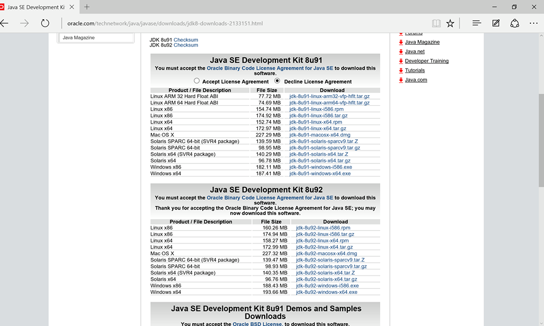Download jdk-8u92-linux-x64.tar.gz
Viewport: 544px width, 326px height.
pyautogui.click(x=324, y=247)
